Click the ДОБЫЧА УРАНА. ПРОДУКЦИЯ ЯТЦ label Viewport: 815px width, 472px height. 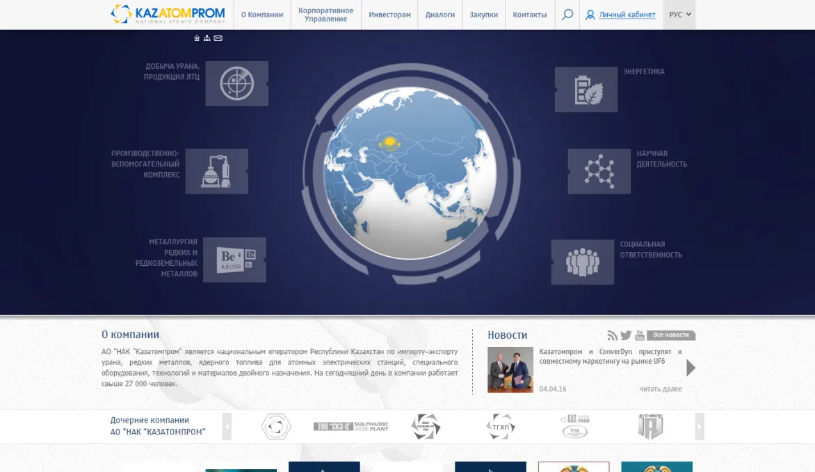(x=172, y=71)
